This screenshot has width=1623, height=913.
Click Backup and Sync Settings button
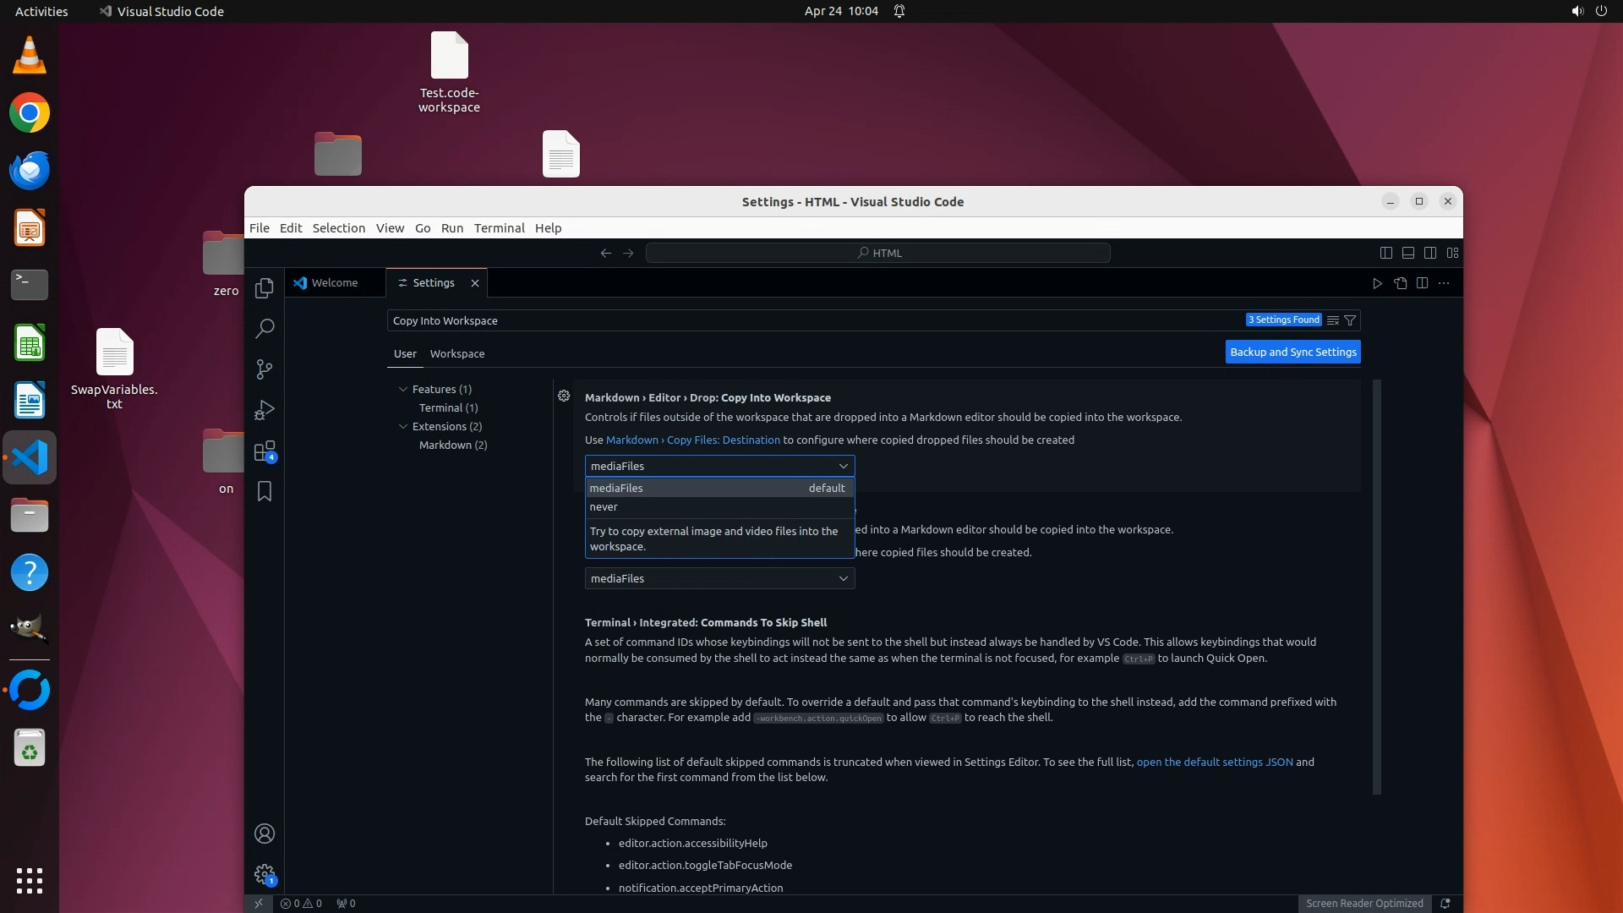click(1292, 353)
